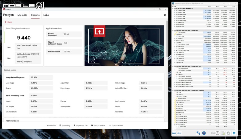Open HWiNFO remote network computers icon
Viewport: 241px width, 139px height.
click(x=198, y=133)
